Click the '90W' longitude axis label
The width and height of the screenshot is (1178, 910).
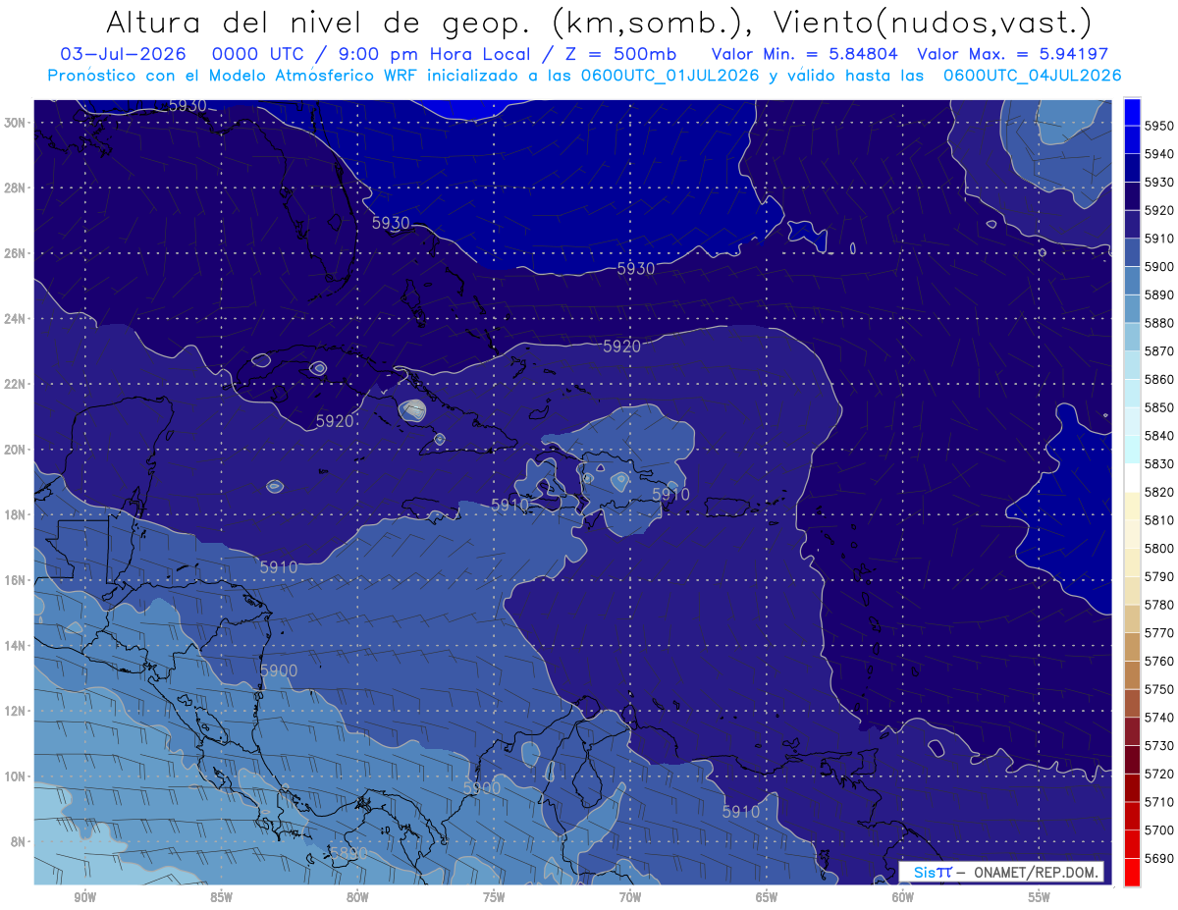click(84, 897)
